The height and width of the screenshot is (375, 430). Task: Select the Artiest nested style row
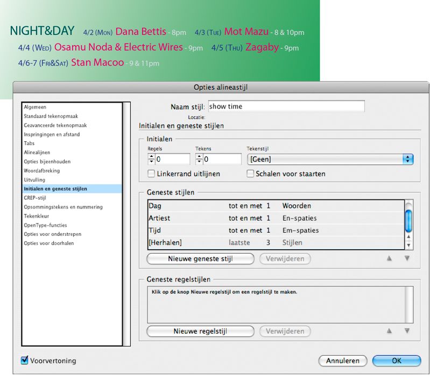tap(276, 218)
